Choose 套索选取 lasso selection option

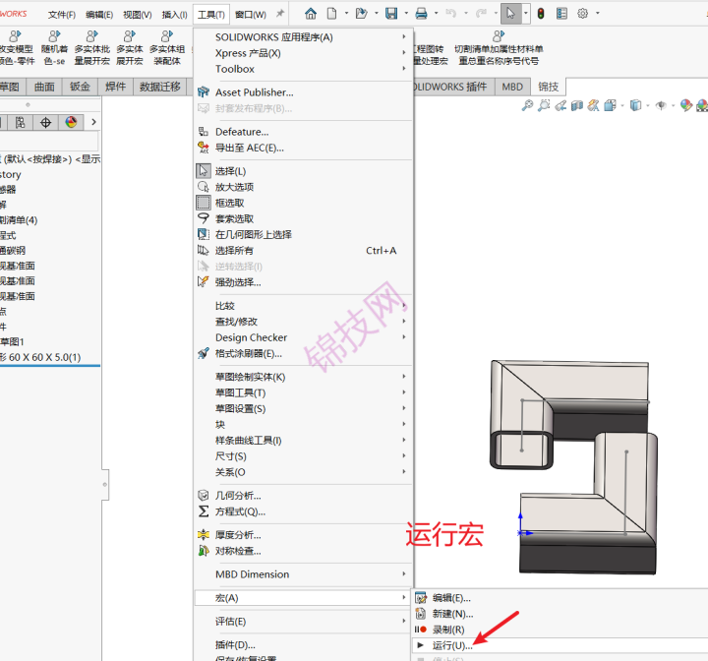coord(303,218)
